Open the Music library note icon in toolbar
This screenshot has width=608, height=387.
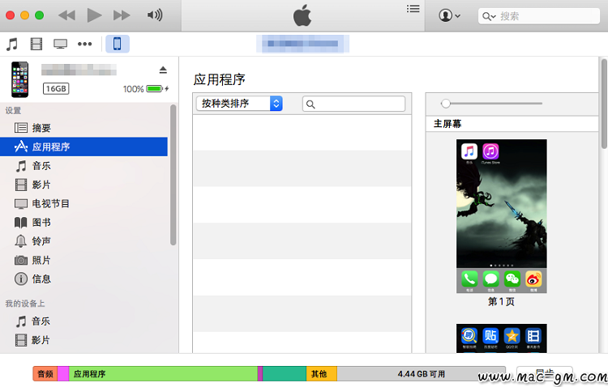tap(12, 45)
